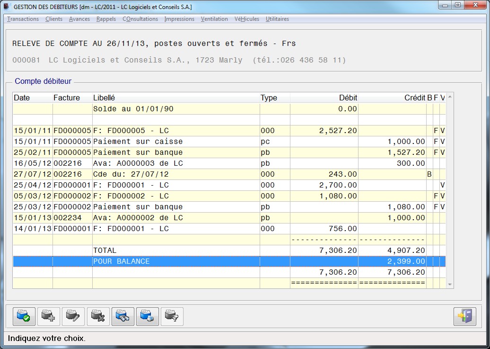Click the 05/03/12 date cell
This screenshot has height=349, width=490.
(33, 196)
